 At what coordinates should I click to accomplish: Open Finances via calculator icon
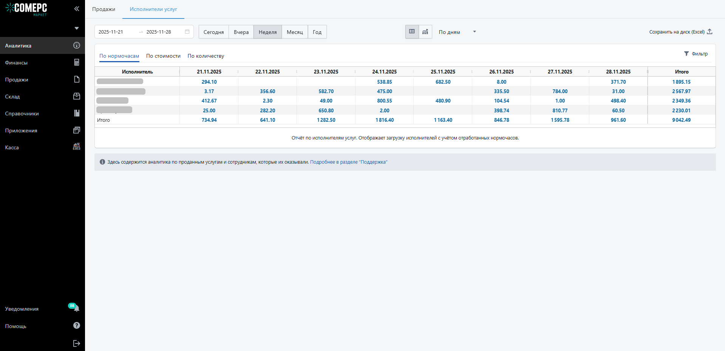[77, 63]
